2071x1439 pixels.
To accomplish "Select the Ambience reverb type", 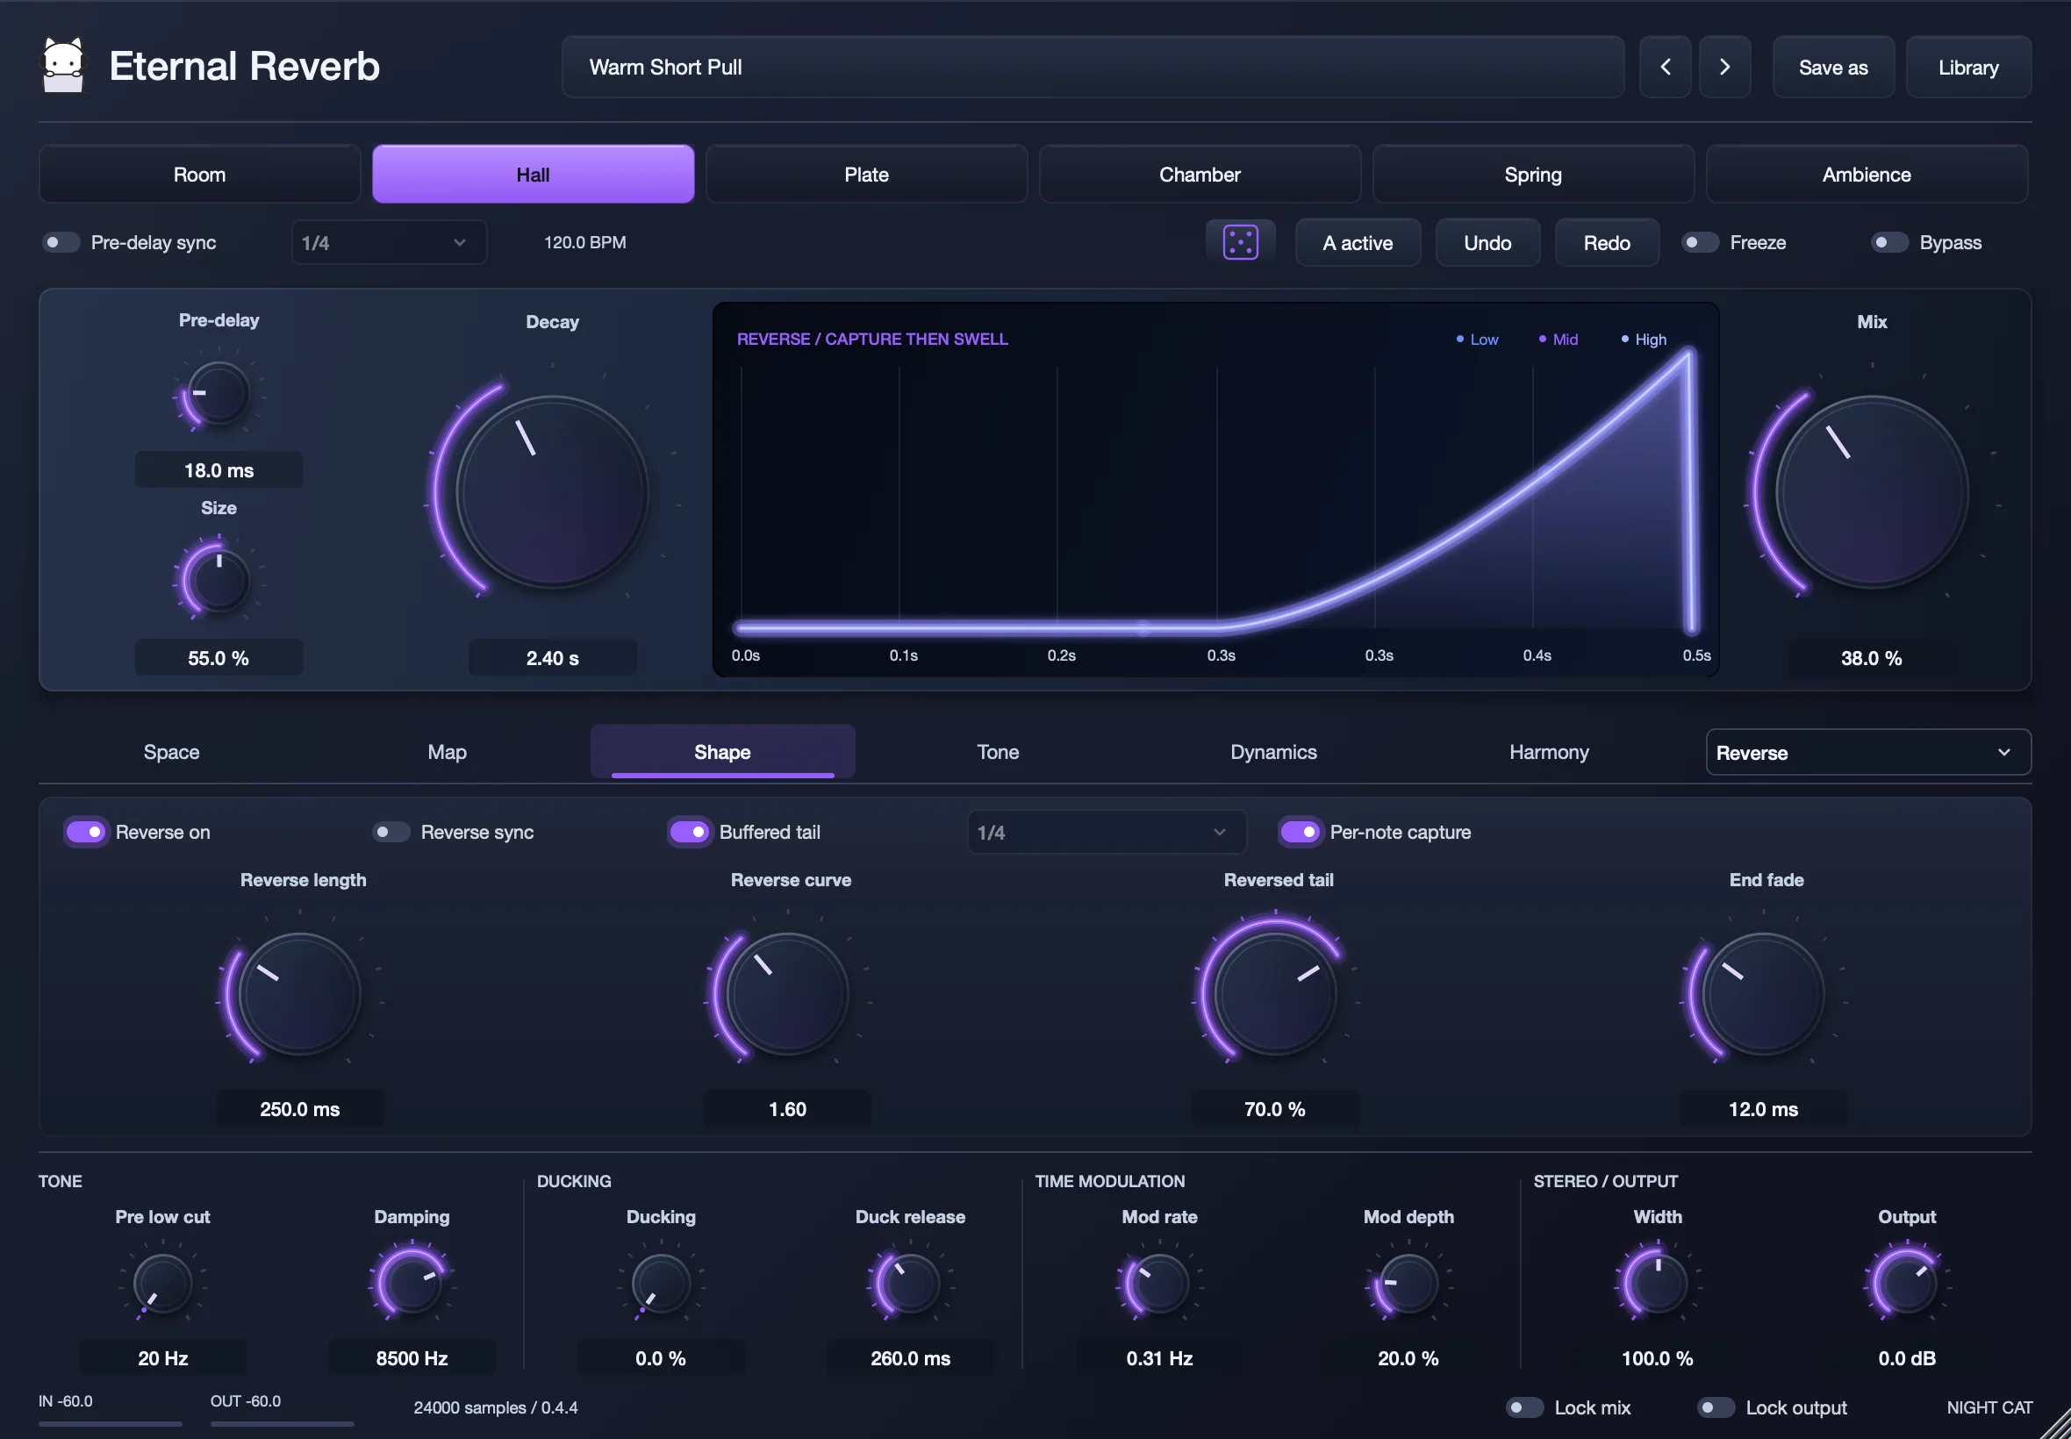I will point(1867,174).
